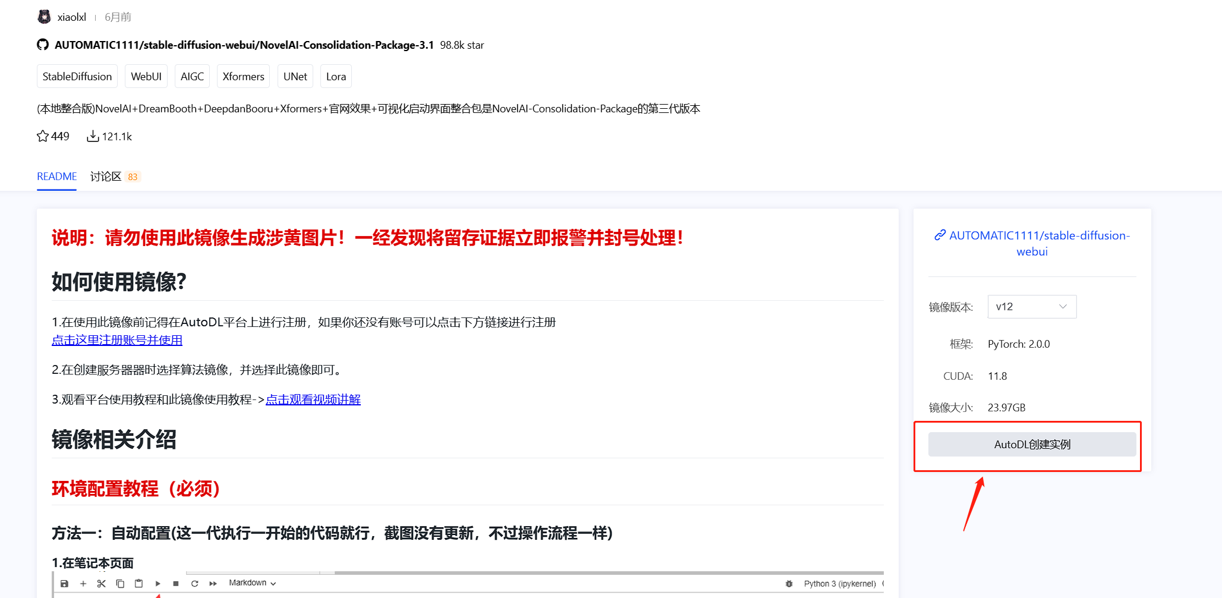Copy the selected notebook cell
The image size is (1222, 598).
tap(120, 584)
